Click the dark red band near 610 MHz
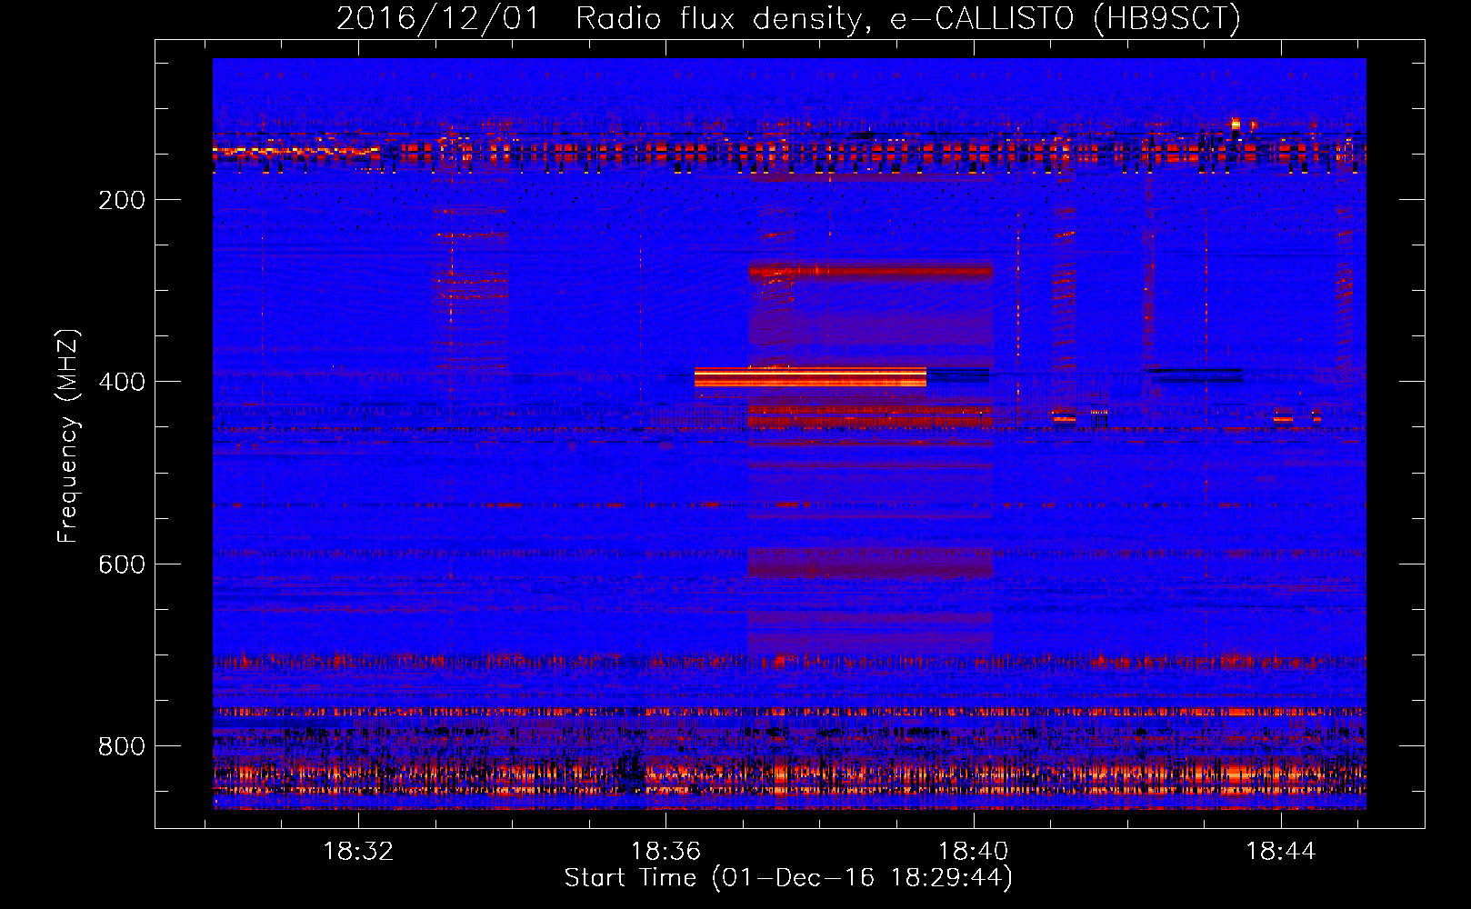This screenshot has width=1471, height=909. (x=871, y=570)
